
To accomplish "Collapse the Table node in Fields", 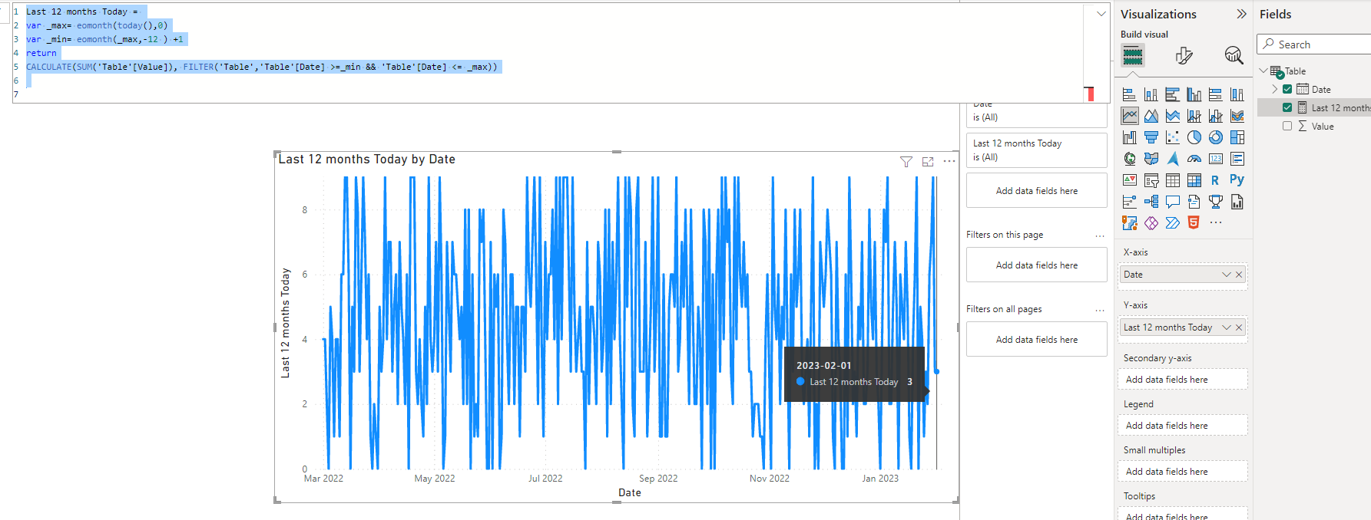I will [1263, 71].
